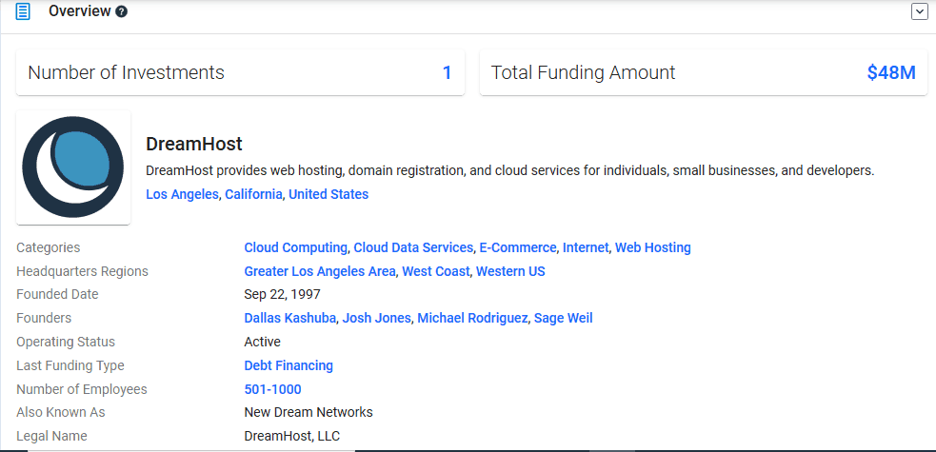The height and width of the screenshot is (452, 936).
Task: Collapse the Overview section with chevron
Action: pyautogui.click(x=919, y=11)
